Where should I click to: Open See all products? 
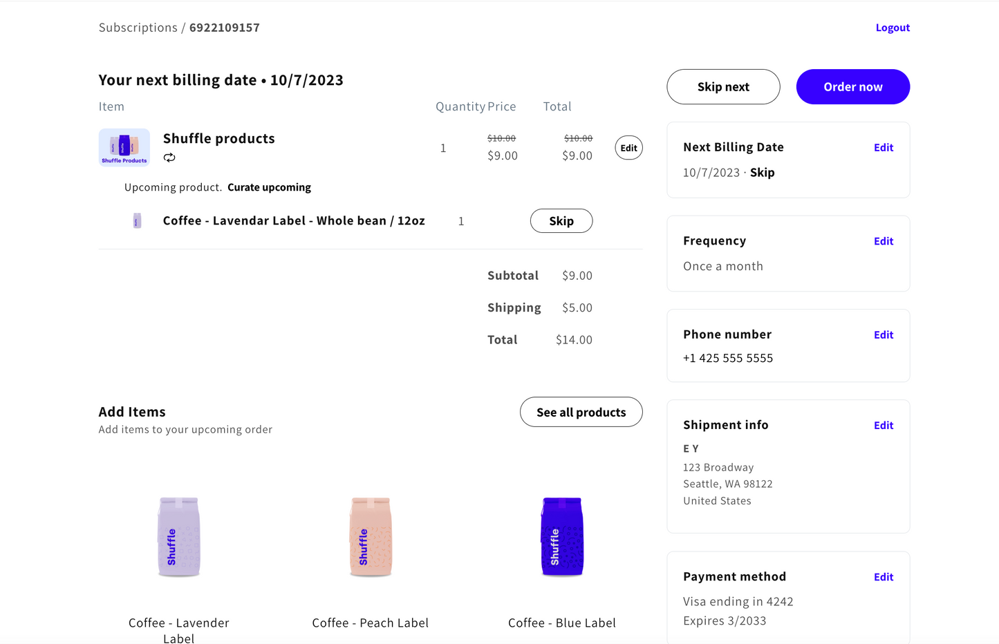(x=581, y=413)
